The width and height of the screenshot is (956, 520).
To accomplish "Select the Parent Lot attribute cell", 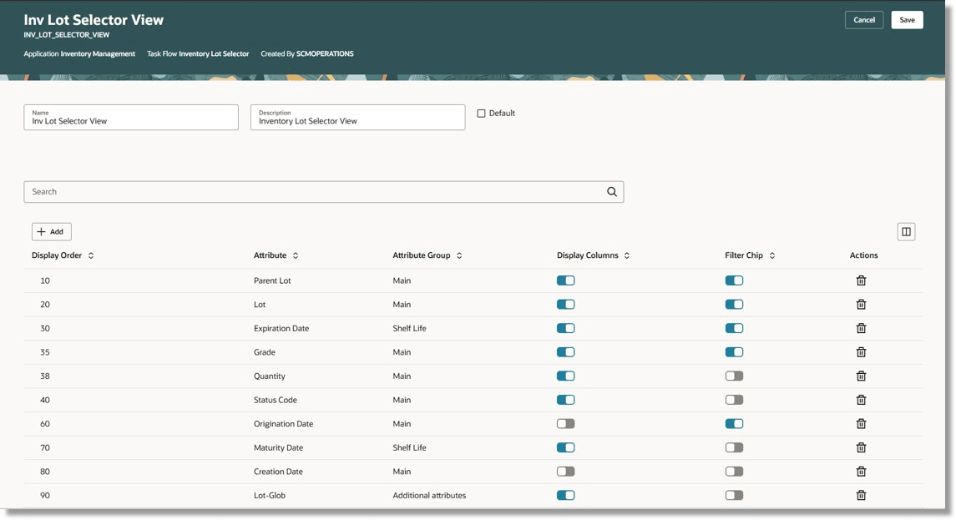I will coord(272,280).
